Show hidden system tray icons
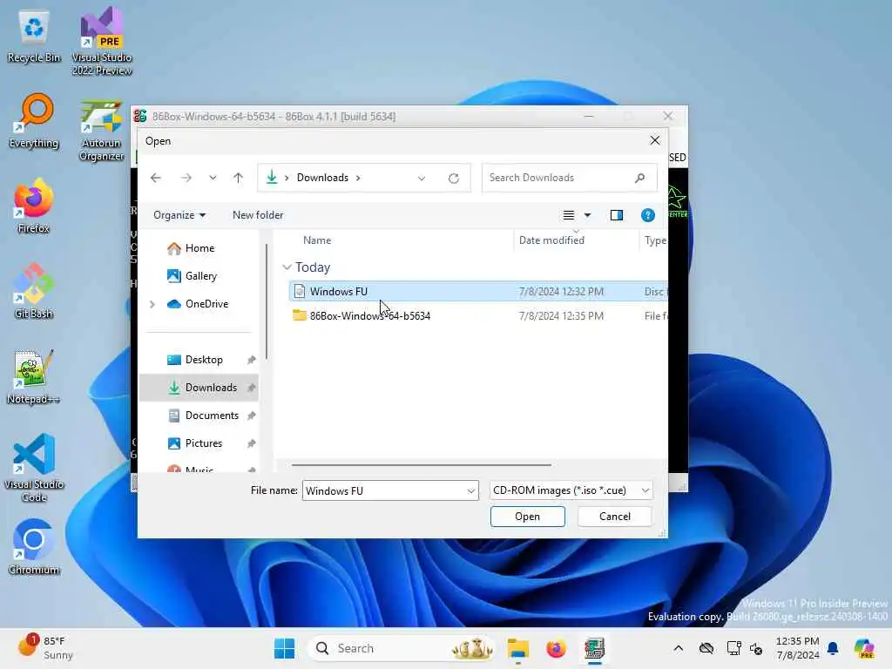892x669 pixels. click(678, 648)
